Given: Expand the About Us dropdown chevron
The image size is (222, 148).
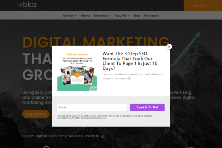Looking at the screenshot, I should coord(129,16).
